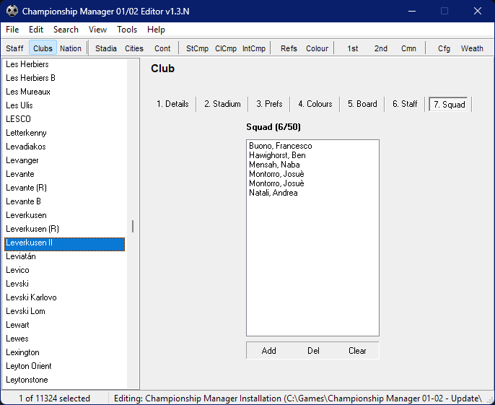Switch to the 5. Board tab
The width and height of the screenshot is (495, 405).
pos(362,104)
